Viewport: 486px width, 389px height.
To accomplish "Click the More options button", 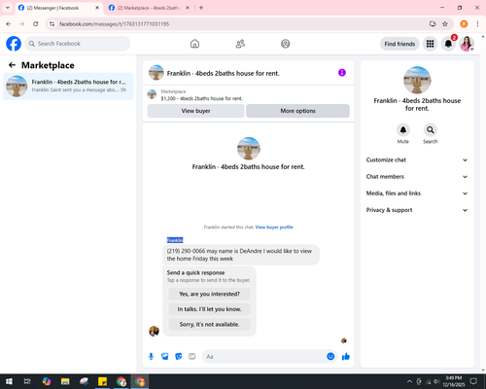I will click(297, 111).
